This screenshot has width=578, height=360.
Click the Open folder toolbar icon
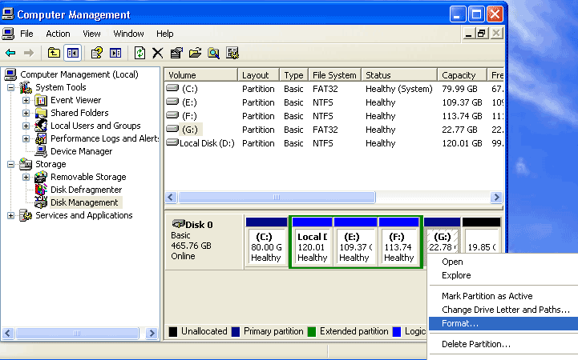(195, 54)
